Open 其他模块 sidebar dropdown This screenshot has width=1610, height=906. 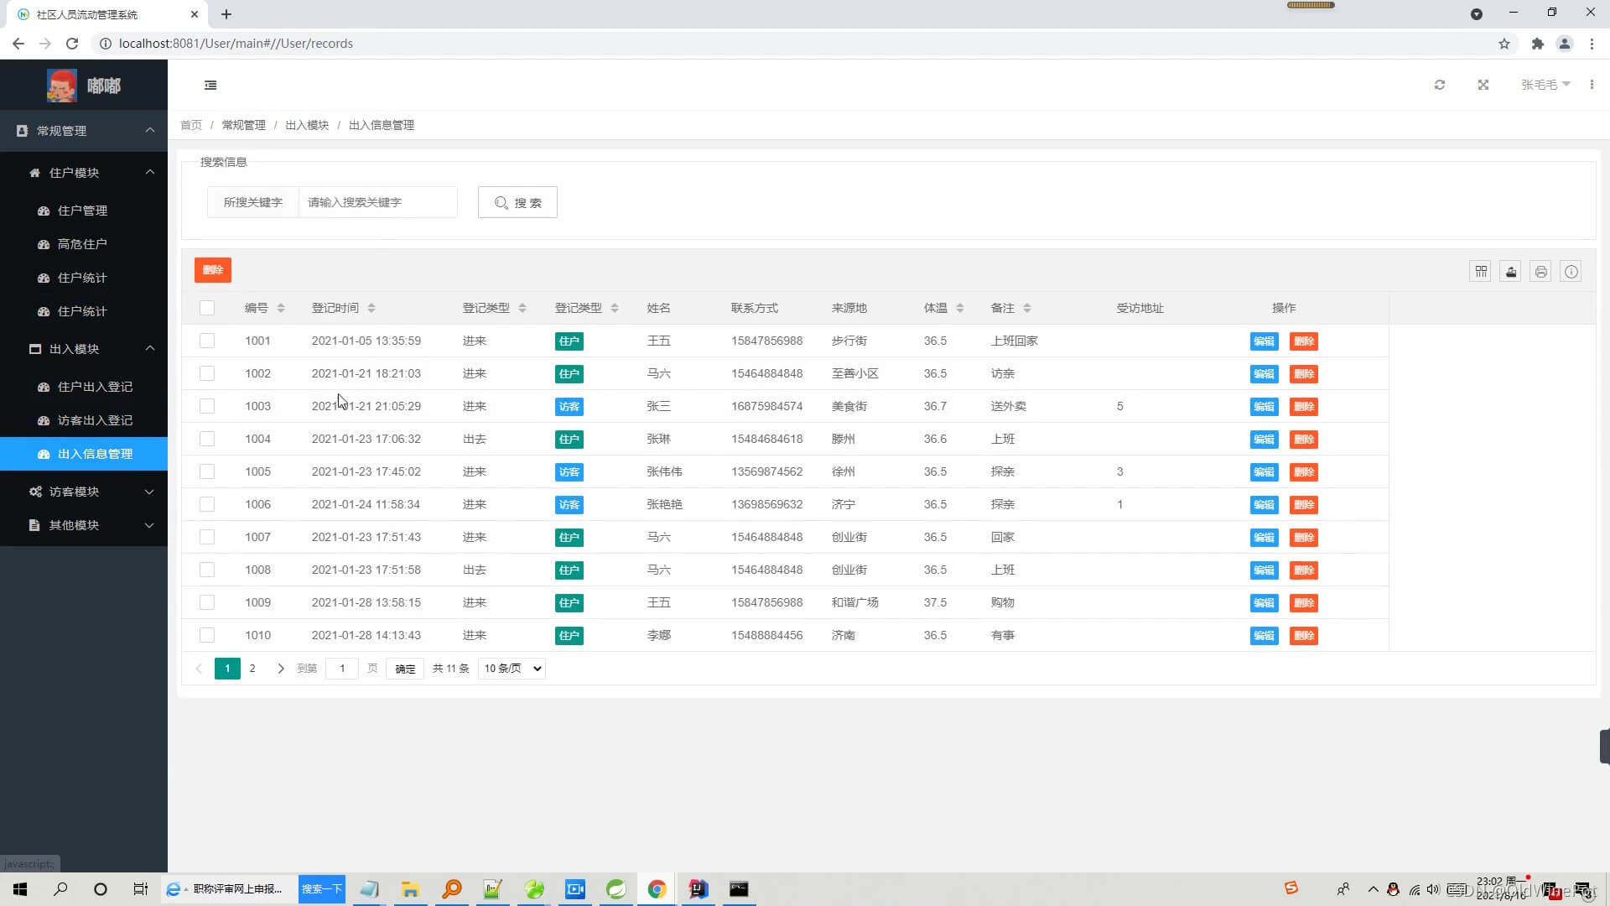[83, 525]
